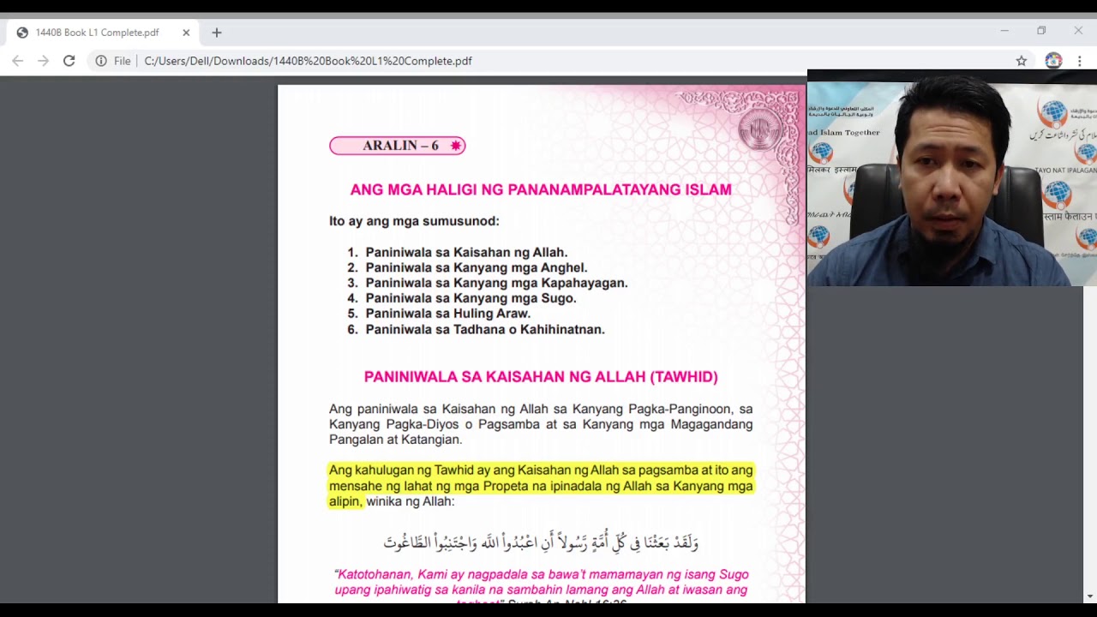Click the pink Katotohanan translation quote
Viewport: 1097px width, 617px height.
(x=541, y=589)
